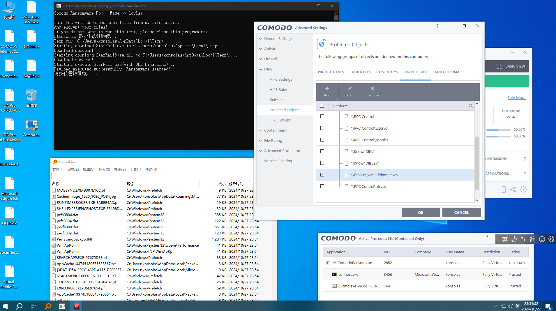Click the upper 50.00% progress bar
Viewport: 556px width, 311px height.
pyautogui.click(x=498, y=130)
